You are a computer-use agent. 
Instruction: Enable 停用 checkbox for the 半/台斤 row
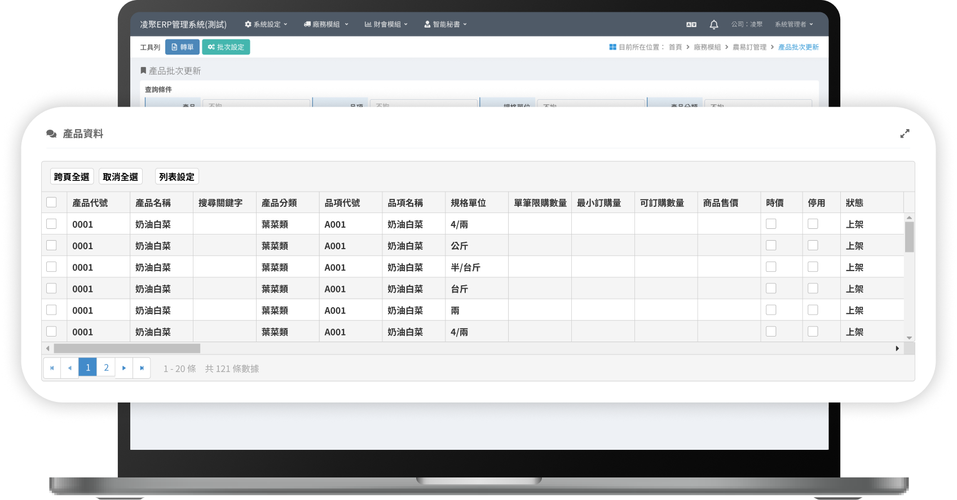[x=813, y=267]
